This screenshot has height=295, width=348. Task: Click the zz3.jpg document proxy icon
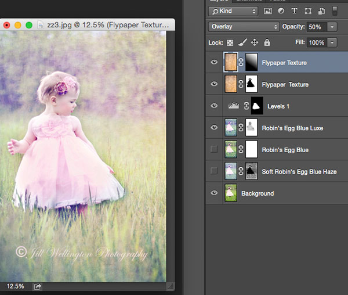pos(41,25)
